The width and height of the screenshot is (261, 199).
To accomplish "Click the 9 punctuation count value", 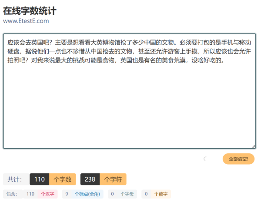I will (67, 194).
